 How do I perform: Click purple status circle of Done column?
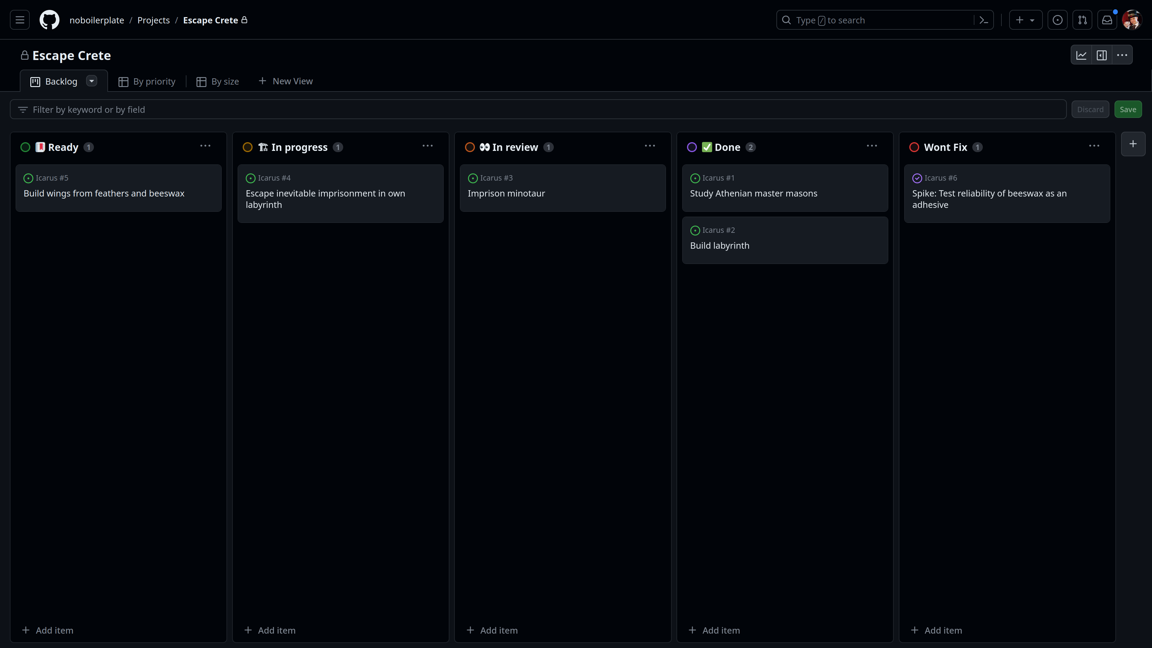point(692,147)
